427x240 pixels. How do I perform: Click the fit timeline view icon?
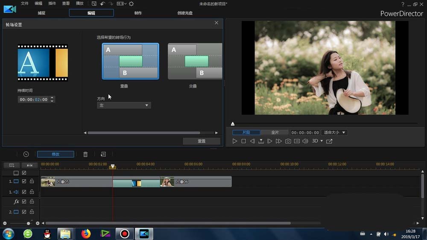pyautogui.click(x=30, y=165)
